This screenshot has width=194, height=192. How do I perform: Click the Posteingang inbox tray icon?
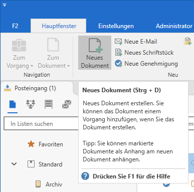pyautogui.click(x=8, y=88)
